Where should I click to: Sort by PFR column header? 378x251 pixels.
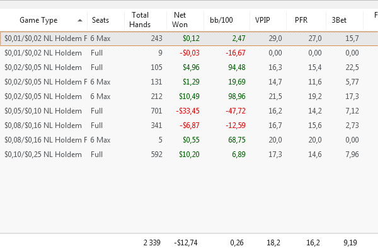[306, 20]
